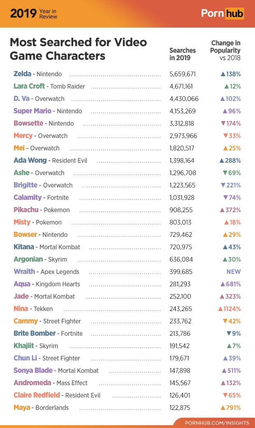Screen dimensions: 255x428
Task: Click the up arrow beside Ada Wong's 288%
Action: 221,161
